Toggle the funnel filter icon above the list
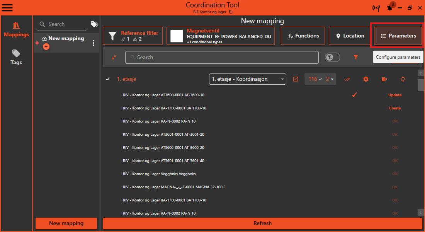This screenshot has height=232, width=425. coord(355,57)
